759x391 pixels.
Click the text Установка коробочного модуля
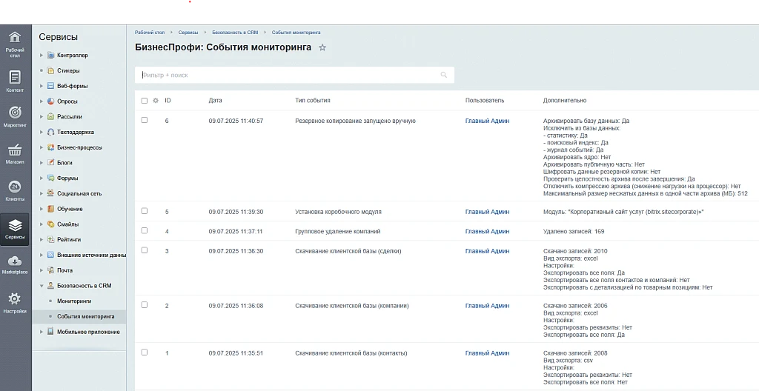coord(338,212)
